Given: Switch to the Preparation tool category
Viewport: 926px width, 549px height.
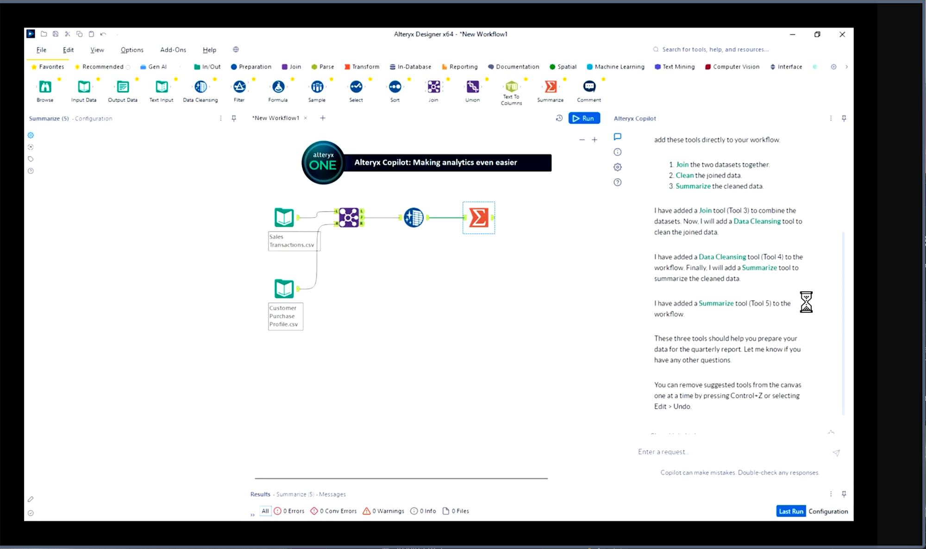Looking at the screenshot, I should coord(251,67).
